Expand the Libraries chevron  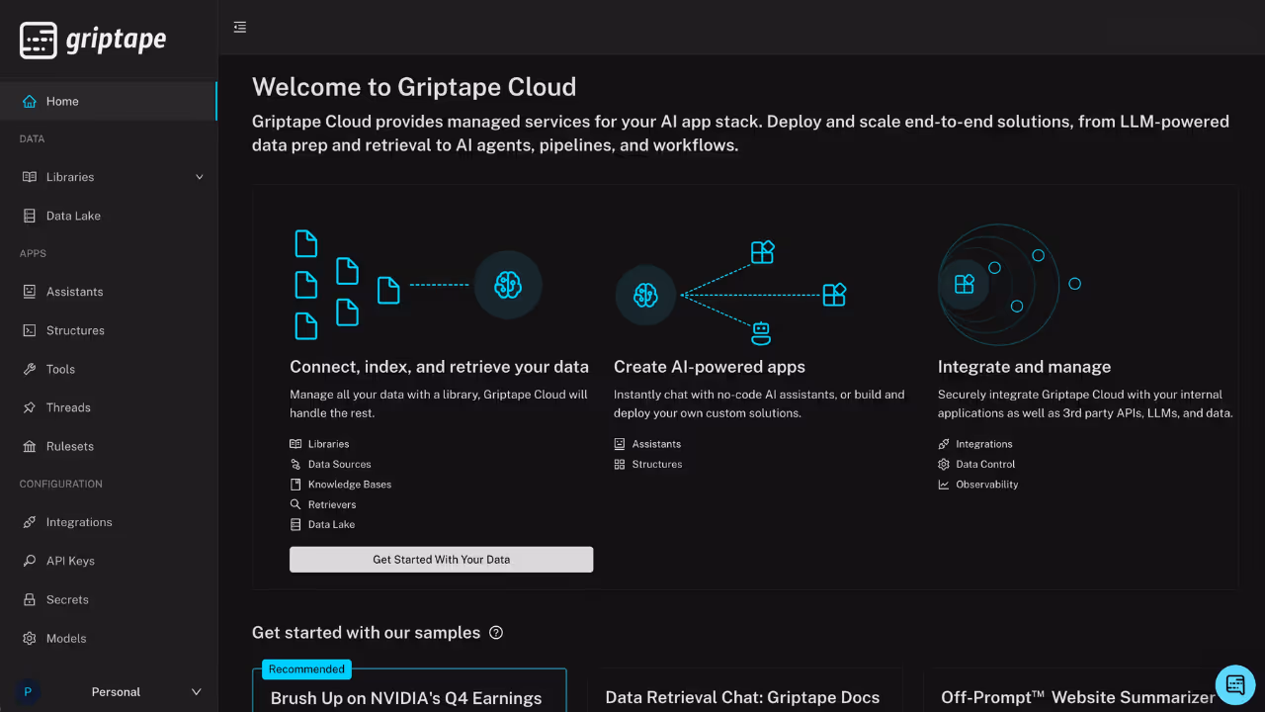[198, 176]
